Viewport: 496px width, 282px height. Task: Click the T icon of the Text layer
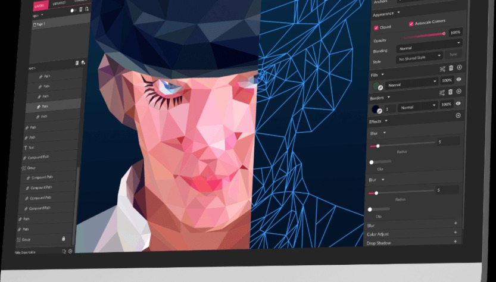pyautogui.click(x=26, y=148)
